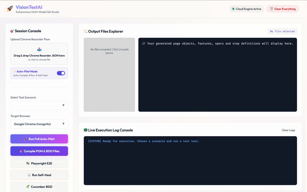This screenshot has width=307, height=192.
Task: Click the Session Console target icon
Action: [12, 31]
